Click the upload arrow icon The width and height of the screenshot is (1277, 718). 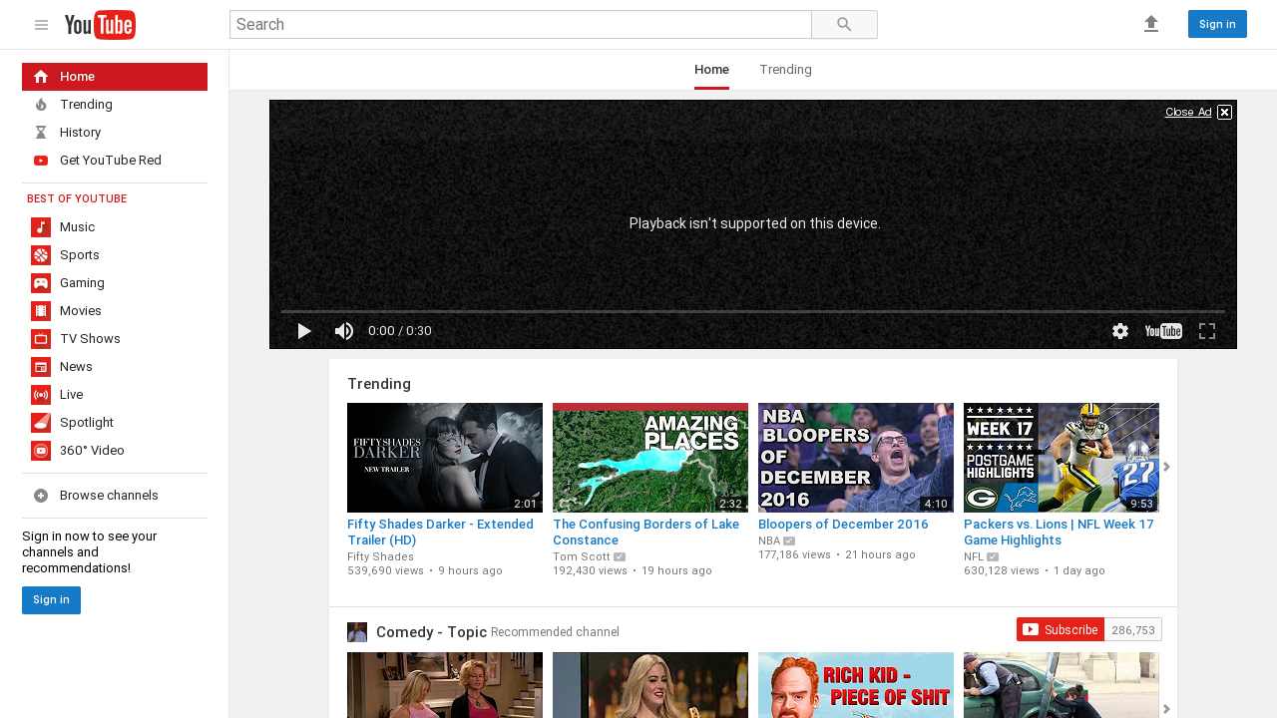[x=1151, y=24]
